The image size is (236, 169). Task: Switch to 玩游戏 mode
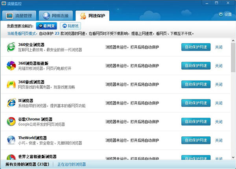coord(70,26)
